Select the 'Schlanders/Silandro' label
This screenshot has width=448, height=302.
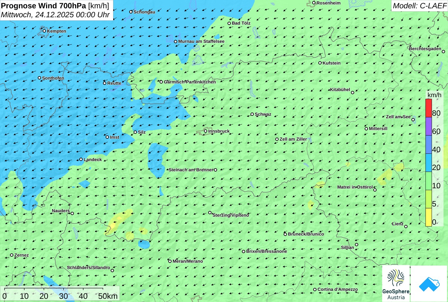[x=88, y=267]
